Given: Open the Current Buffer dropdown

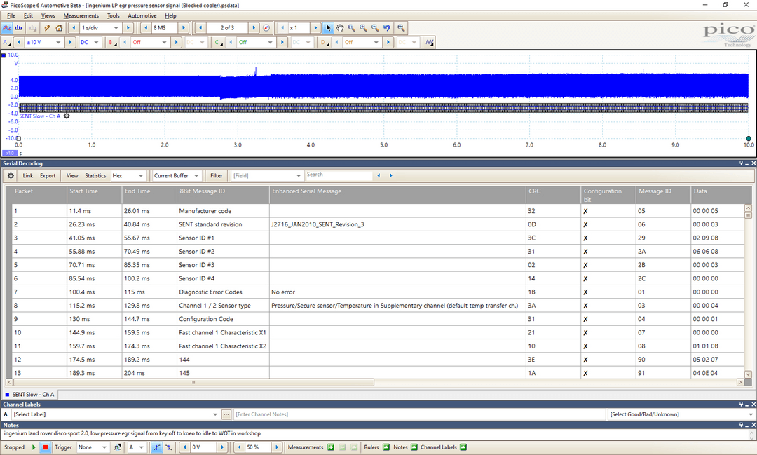Looking at the screenshot, I should (176, 176).
